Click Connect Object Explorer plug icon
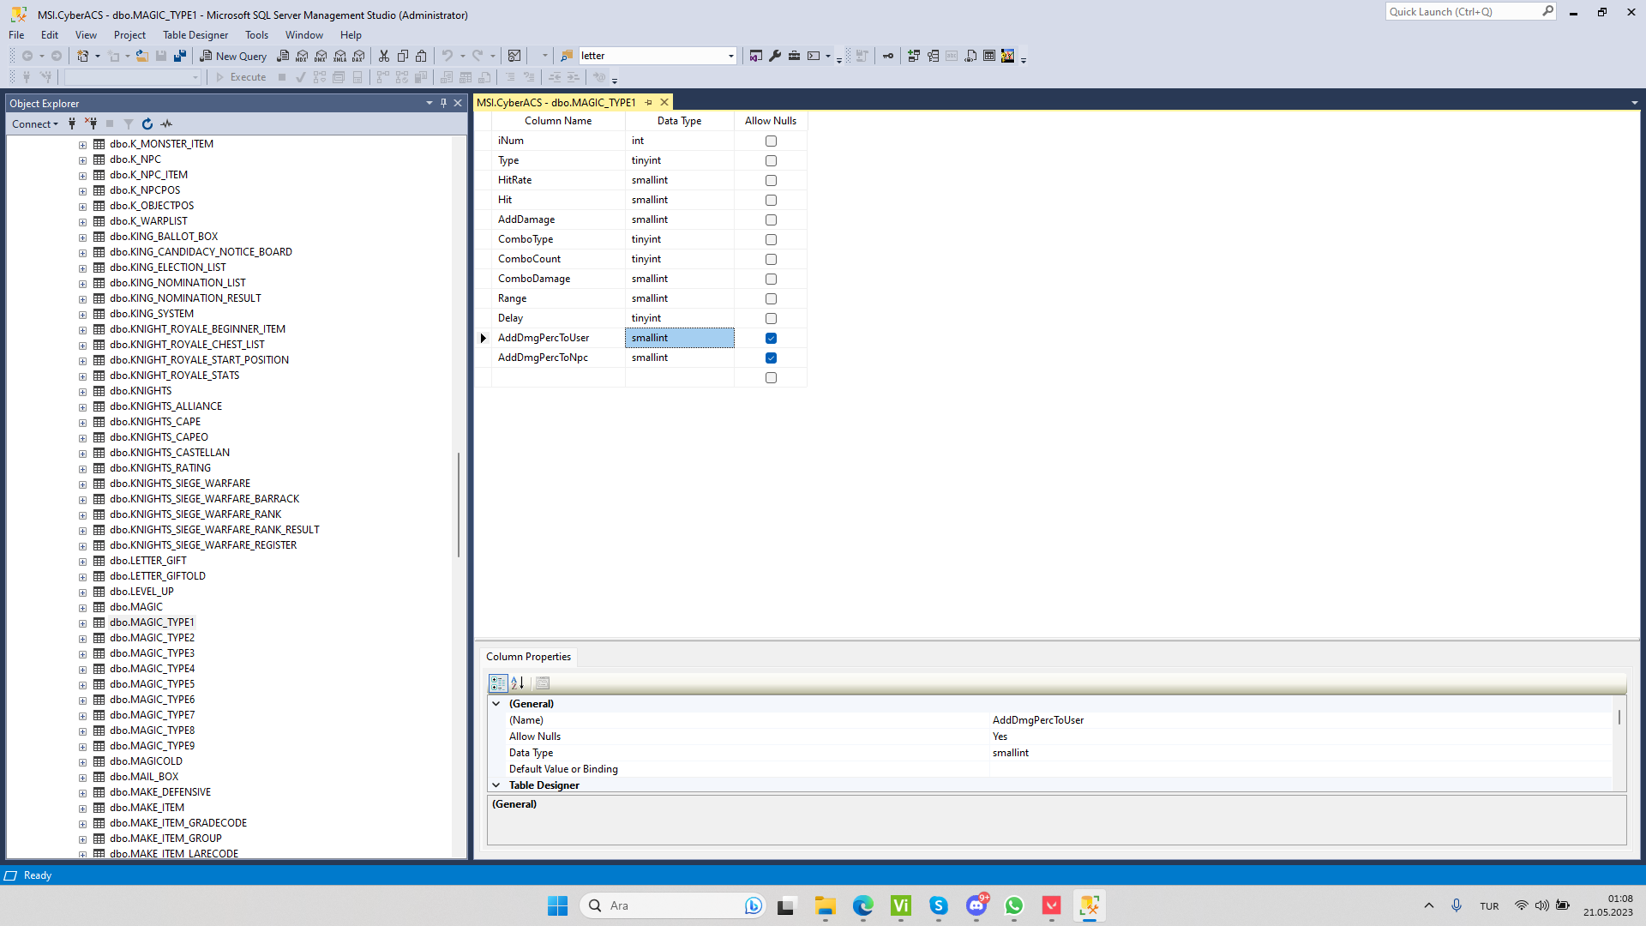 point(72,123)
